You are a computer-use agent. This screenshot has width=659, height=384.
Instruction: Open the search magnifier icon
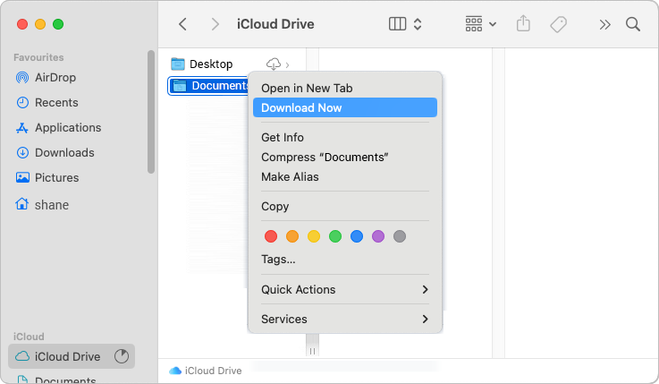point(632,24)
